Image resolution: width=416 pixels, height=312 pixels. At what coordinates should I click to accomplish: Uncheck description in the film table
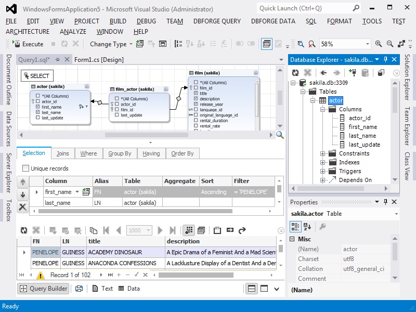pos(196,99)
